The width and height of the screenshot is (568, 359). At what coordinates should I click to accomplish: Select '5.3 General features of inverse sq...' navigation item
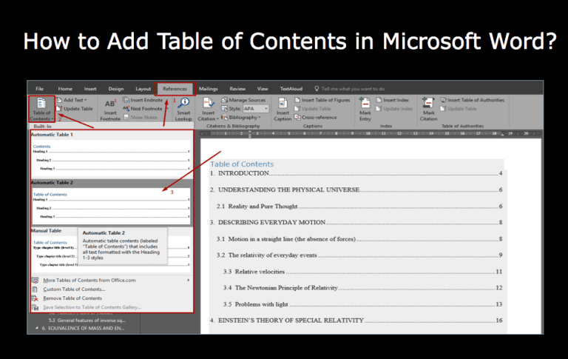(87, 321)
